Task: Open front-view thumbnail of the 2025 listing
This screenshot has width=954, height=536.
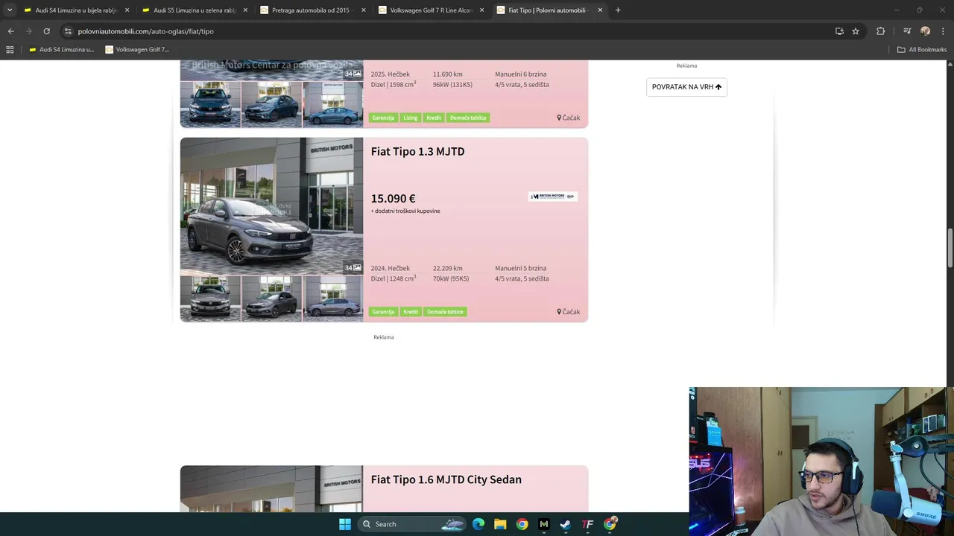Action: 210,104
